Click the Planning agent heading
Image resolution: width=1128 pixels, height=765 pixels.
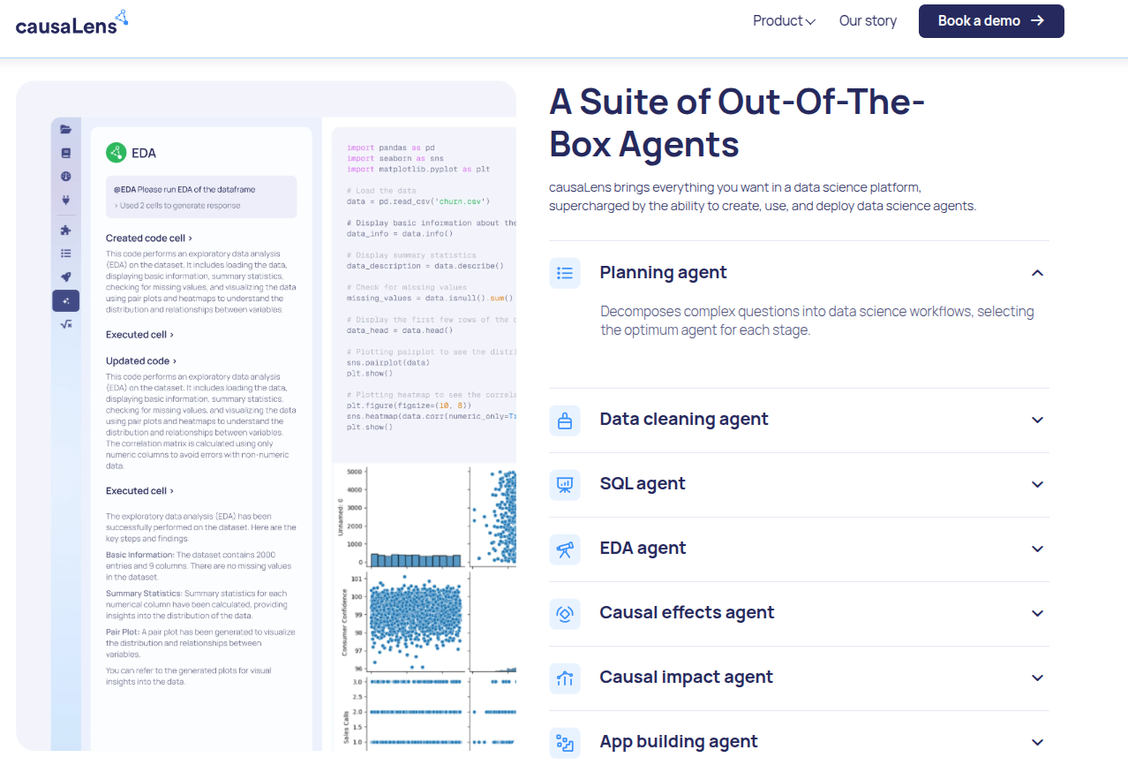[663, 272]
